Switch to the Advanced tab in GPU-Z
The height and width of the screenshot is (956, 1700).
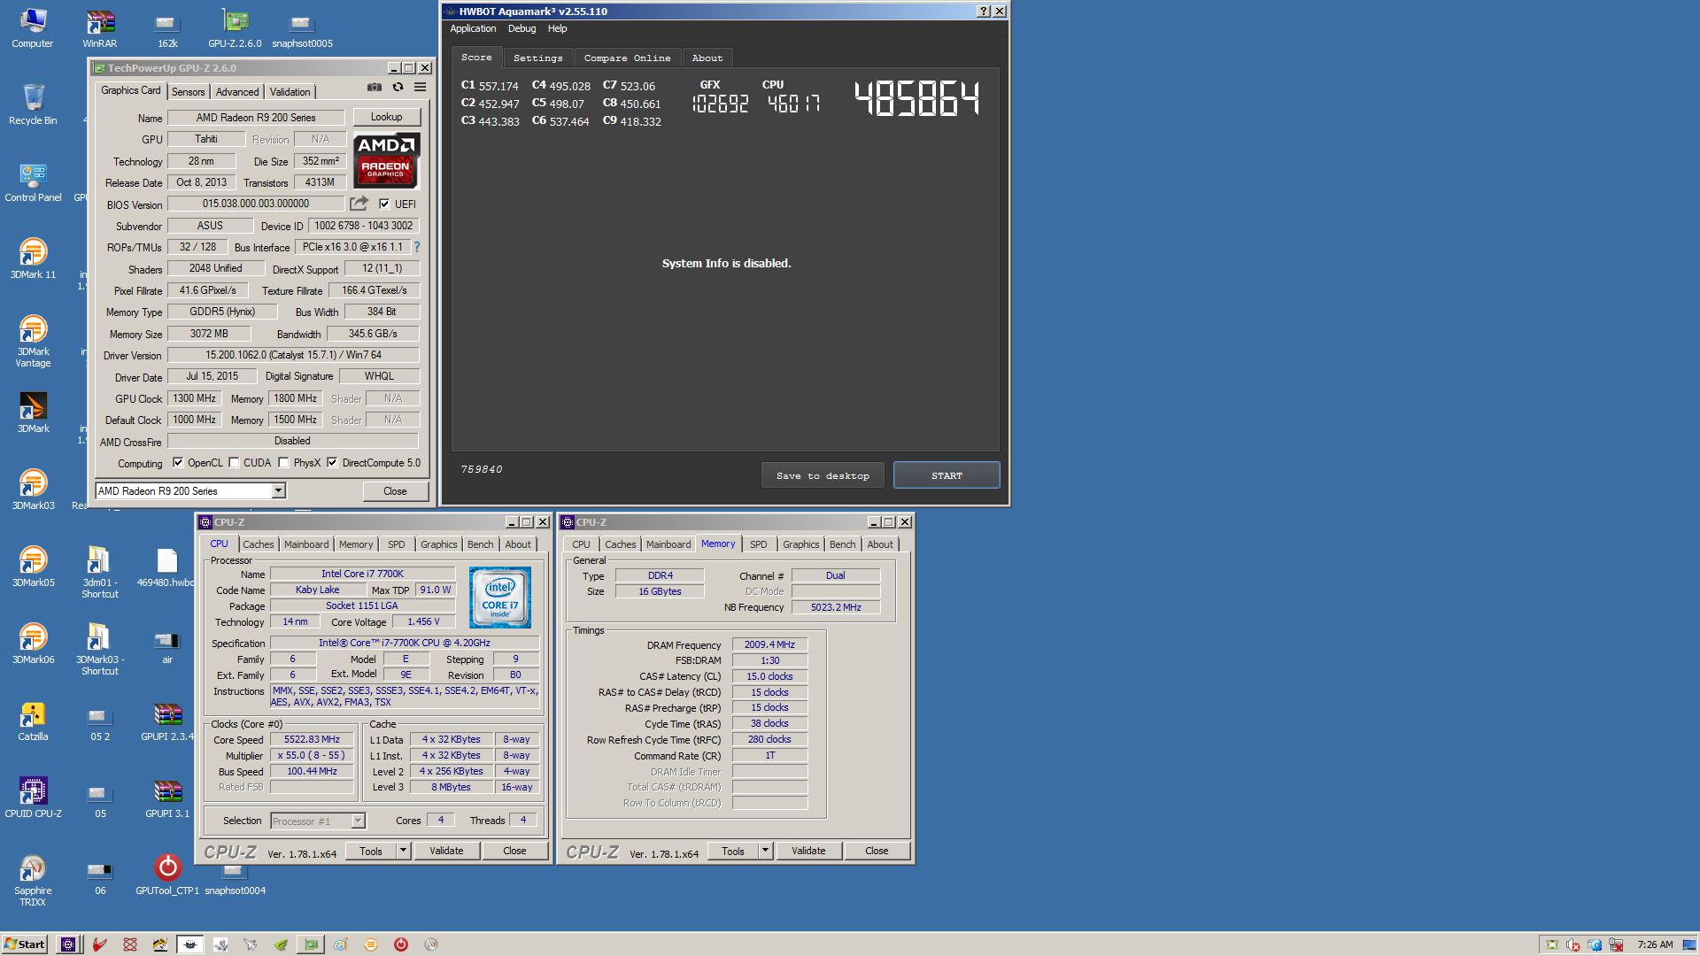pyautogui.click(x=237, y=91)
